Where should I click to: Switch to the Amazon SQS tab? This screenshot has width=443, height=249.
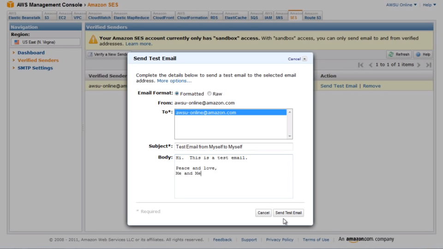[256, 16]
